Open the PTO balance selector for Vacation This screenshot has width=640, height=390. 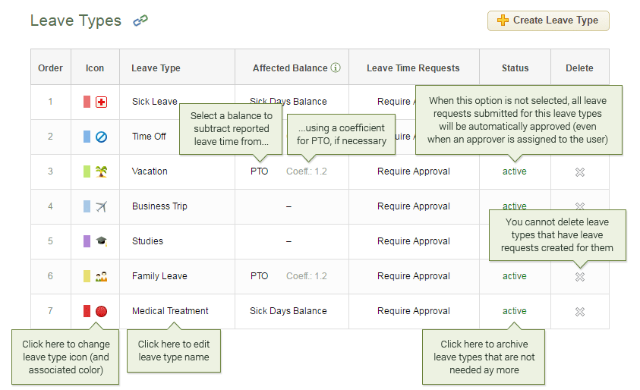pos(259,171)
